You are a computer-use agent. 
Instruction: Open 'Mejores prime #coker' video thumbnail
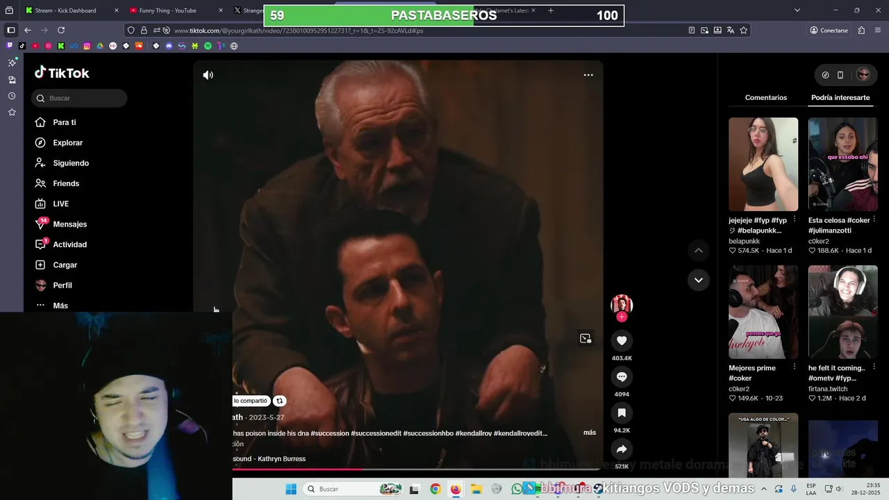coord(763,312)
